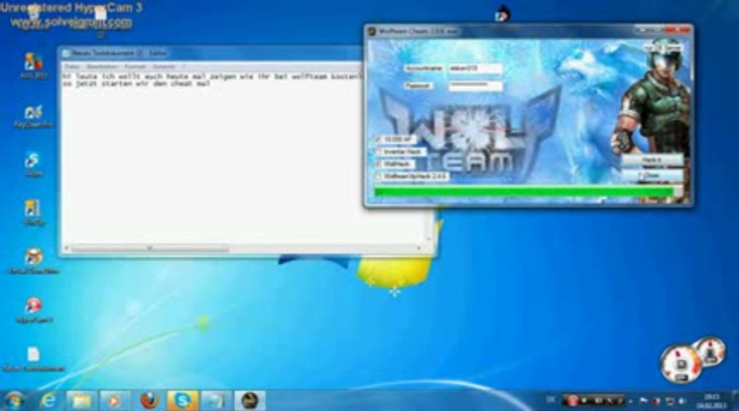Open the AVG 2013 desktop shortcut
The width and height of the screenshot is (739, 411).
[x=33, y=65]
